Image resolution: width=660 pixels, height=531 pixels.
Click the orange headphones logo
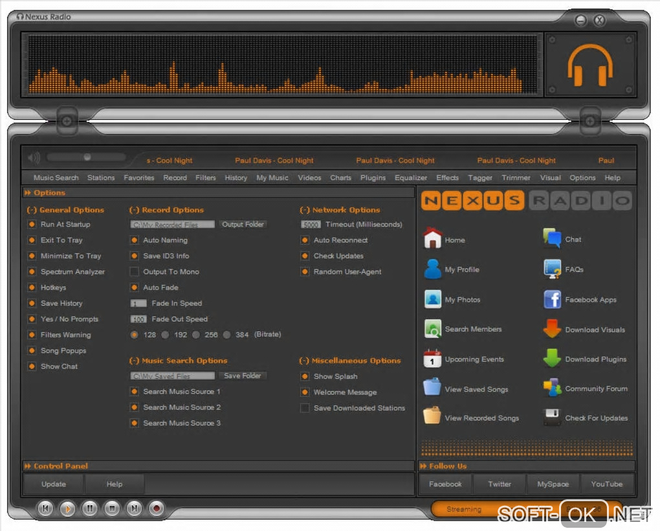tap(589, 65)
